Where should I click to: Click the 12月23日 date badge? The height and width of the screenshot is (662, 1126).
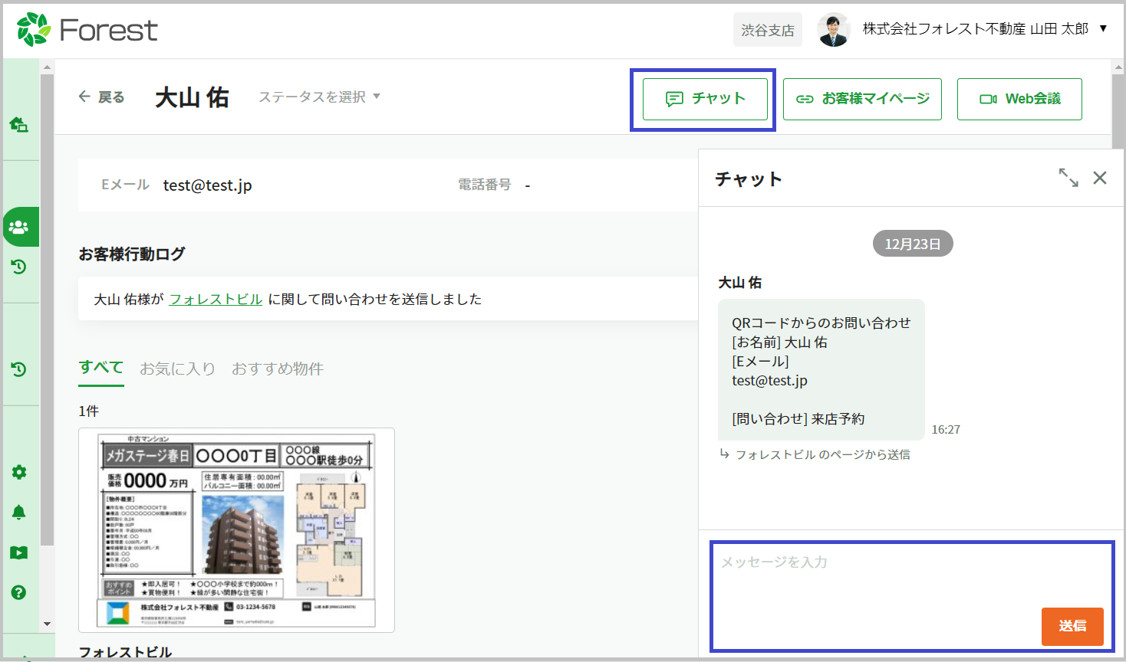(x=913, y=244)
